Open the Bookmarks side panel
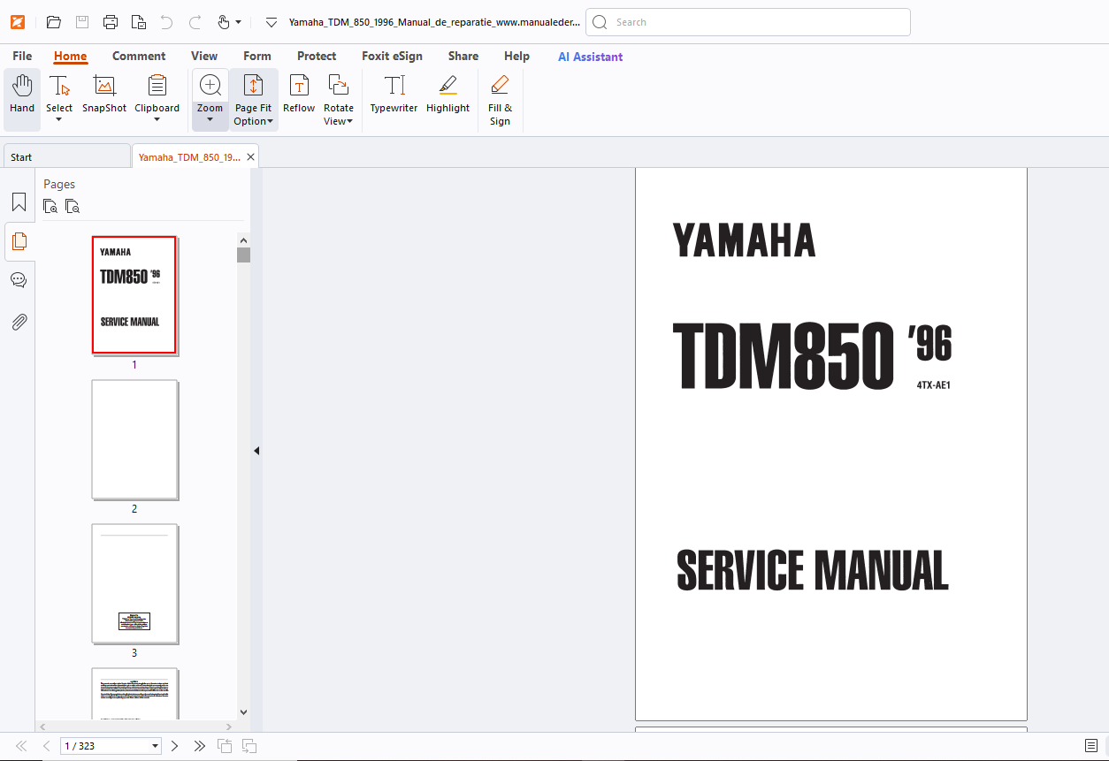 coord(19,202)
